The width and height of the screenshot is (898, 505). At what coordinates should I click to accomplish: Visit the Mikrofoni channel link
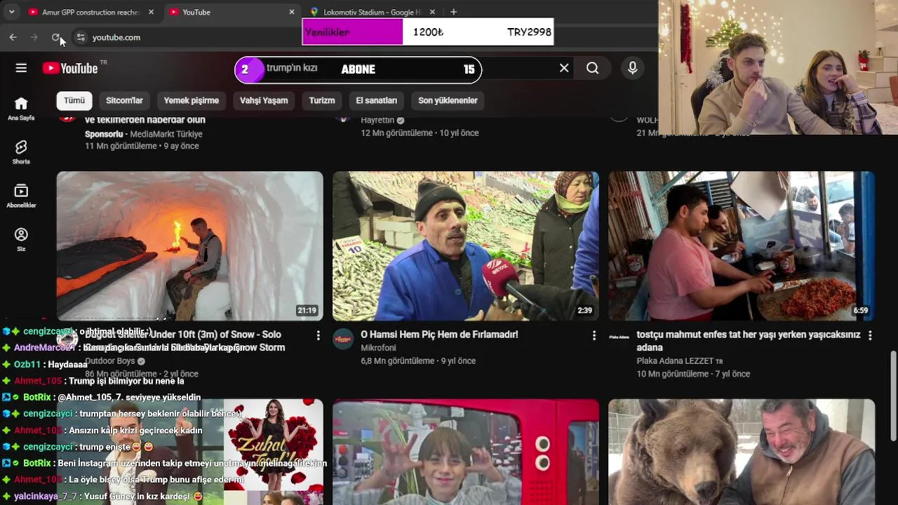378,348
